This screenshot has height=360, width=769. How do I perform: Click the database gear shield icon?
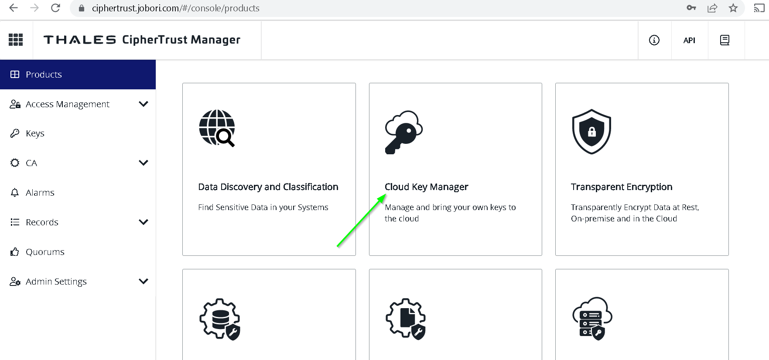(x=220, y=319)
